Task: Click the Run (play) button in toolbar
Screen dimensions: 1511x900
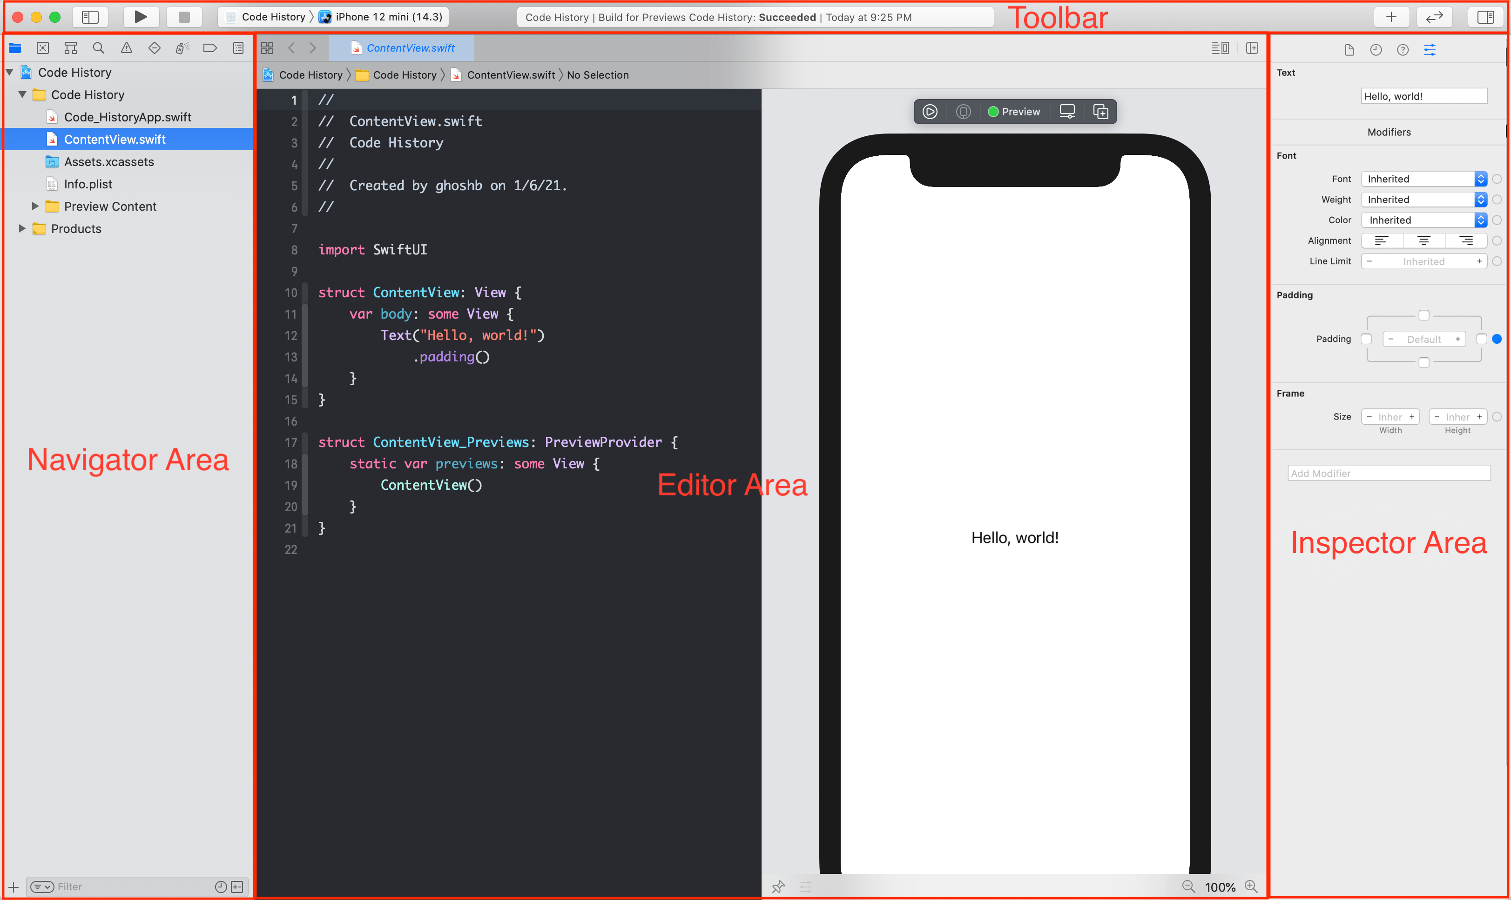Action: pyautogui.click(x=140, y=17)
